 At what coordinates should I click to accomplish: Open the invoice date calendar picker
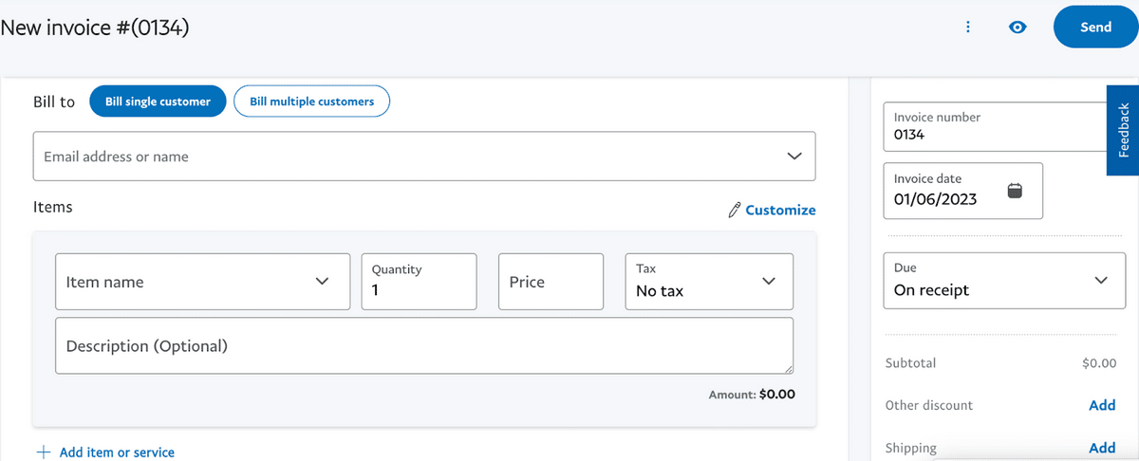[x=1014, y=191]
